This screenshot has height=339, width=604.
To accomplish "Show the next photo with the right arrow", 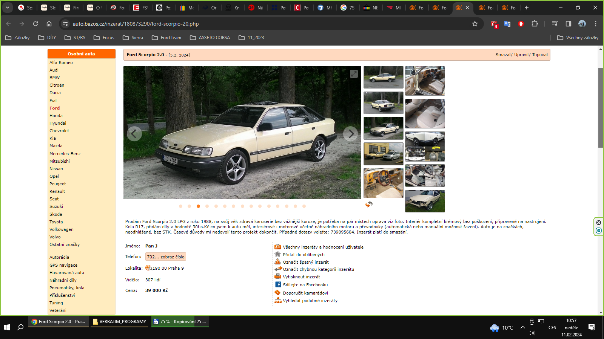I will 351,133.
